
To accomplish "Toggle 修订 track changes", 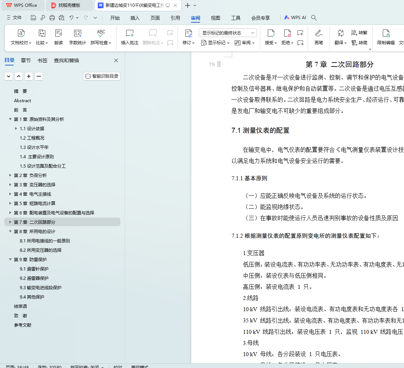I will (188, 37).
